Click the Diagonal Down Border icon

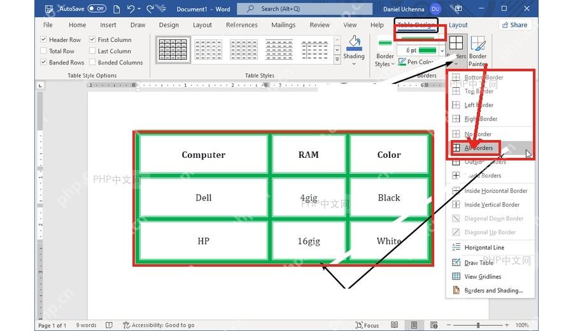(456, 218)
